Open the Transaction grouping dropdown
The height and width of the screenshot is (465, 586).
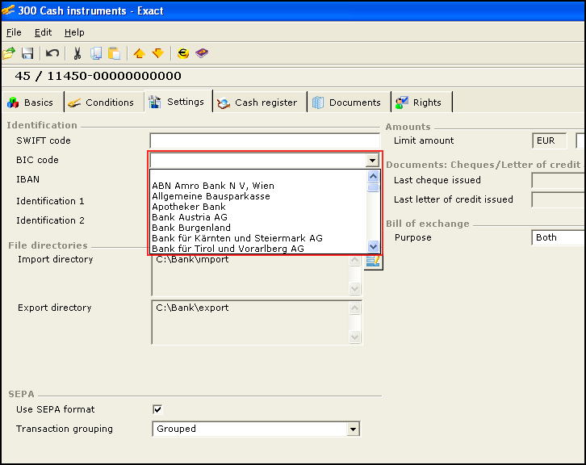(x=353, y=429)
